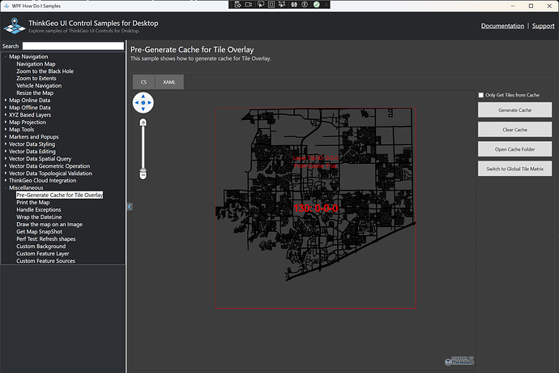Select the Custom Background sample
The width and height of the screenshot is (559, 373).
click(x=41, y=247)
